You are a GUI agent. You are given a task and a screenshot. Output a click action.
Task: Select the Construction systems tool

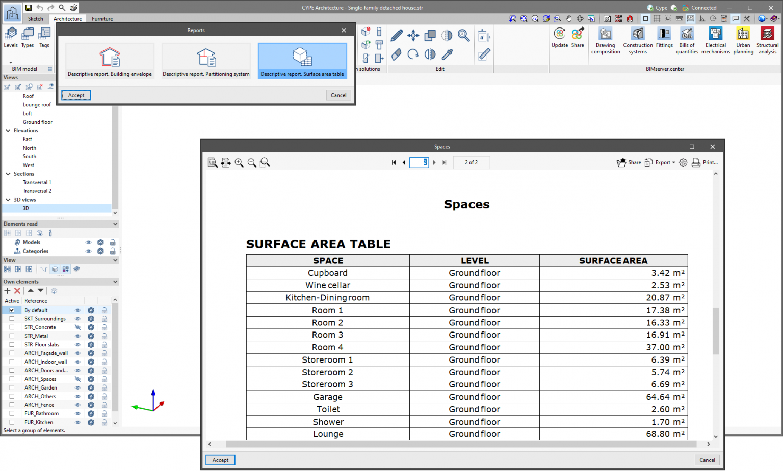pyautogui.click(x=637, y=40)
